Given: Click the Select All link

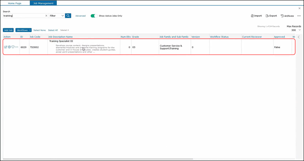Looking at the screenshot, I should coord(53,30).
